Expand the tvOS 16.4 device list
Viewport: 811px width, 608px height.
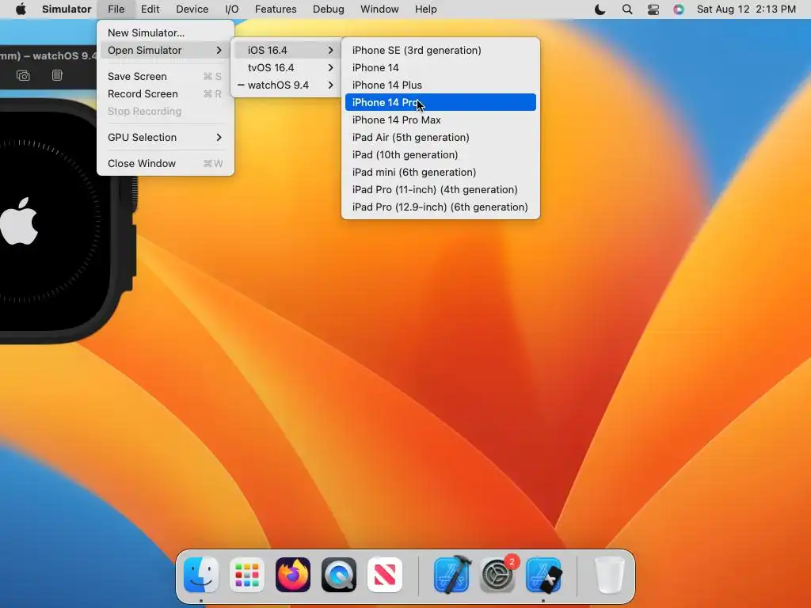pos(287,68)
